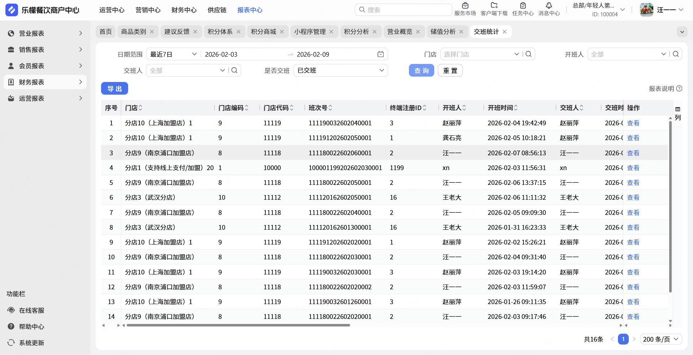Open the 消息中心 notification bell
693x355 pixels.
pyautogui.click(x=549, y=6)
